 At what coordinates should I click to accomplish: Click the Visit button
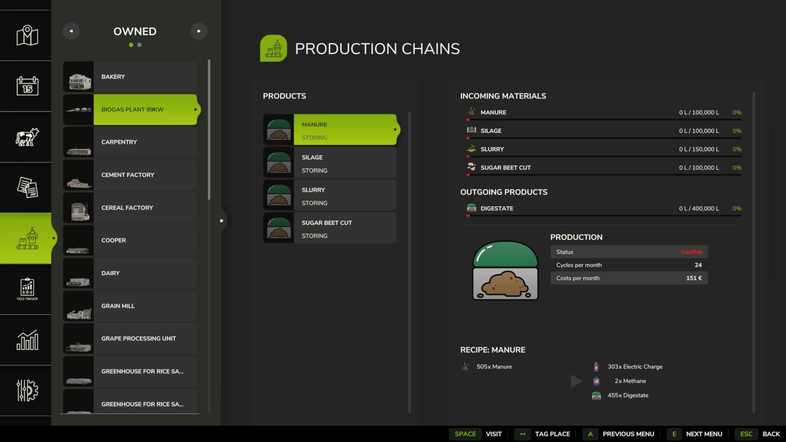tap(493, 434)
